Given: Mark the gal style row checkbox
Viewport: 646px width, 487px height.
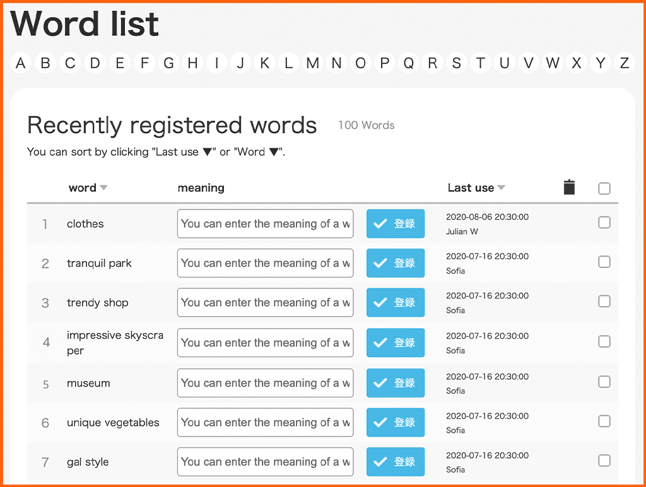Looking at the screenshot, I should point(604,461).
